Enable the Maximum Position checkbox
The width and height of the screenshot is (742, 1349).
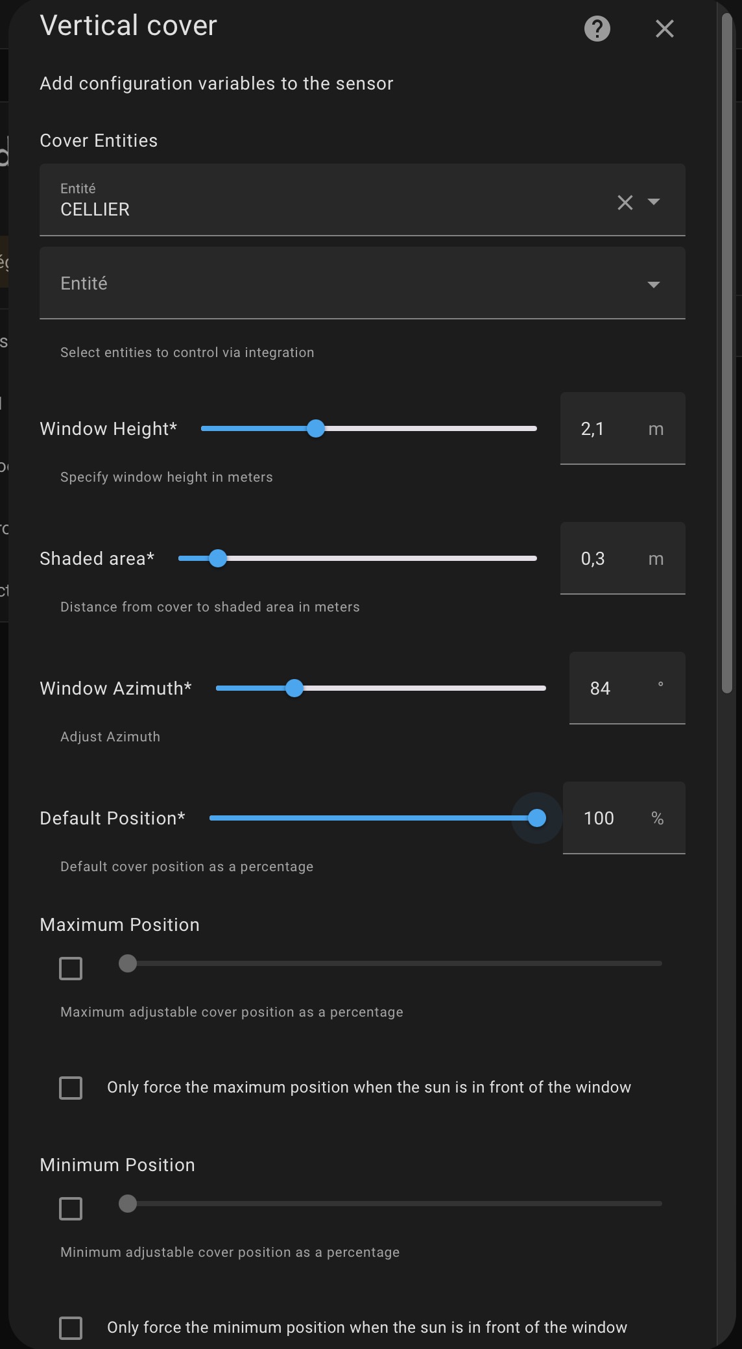point(71,969)
